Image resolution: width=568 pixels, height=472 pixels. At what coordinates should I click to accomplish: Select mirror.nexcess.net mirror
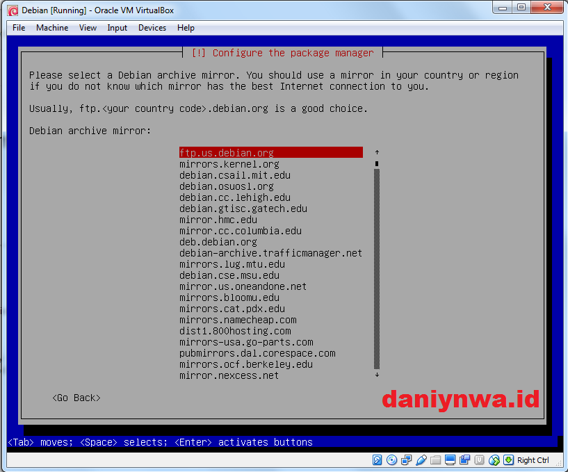(229, 375)
